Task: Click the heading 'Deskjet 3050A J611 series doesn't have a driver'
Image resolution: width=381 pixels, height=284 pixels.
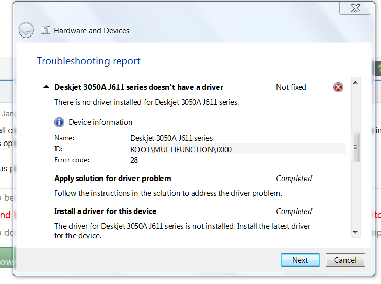Action: (138, 87)
